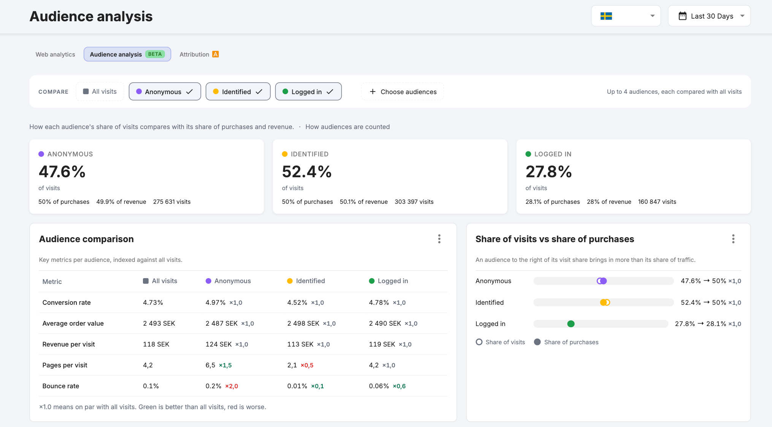Click the yellow dot on the Identified card

point(285,154)
